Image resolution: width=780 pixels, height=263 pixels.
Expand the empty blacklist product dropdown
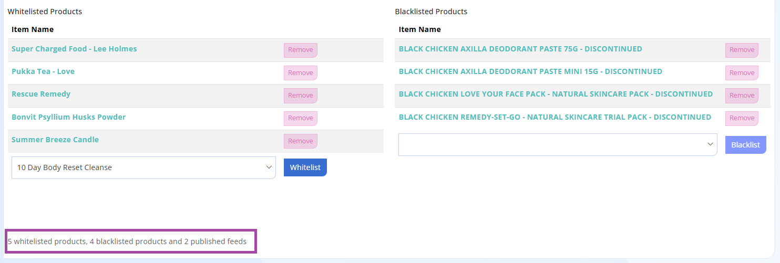pyautogui.click(x=558, y=144)
